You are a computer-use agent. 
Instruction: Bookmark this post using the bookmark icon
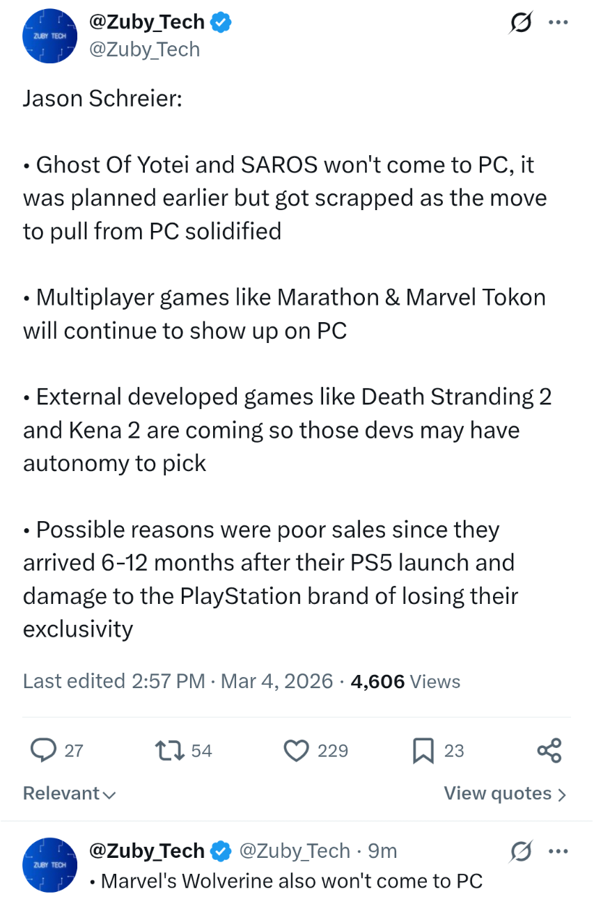[423, 750]
